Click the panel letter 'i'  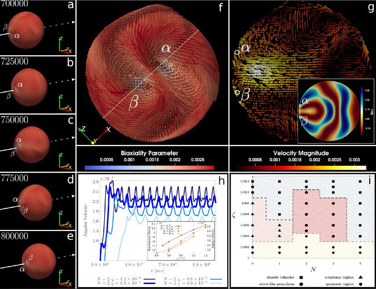370,180
